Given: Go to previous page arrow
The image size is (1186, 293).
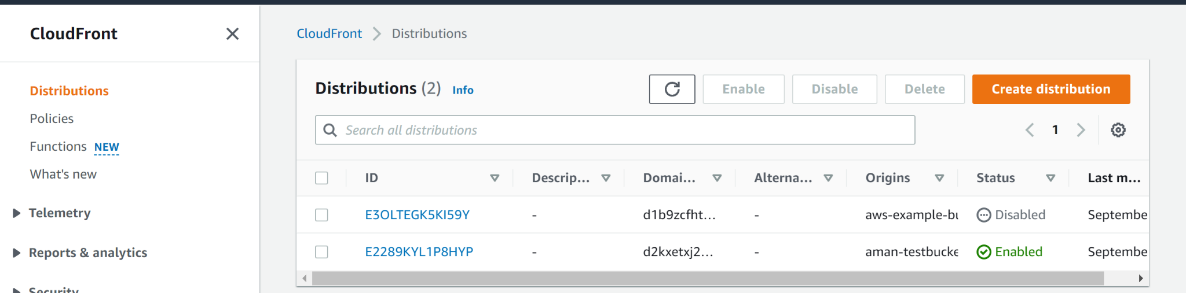Looking at the screenshot, I should (1030, 130).
